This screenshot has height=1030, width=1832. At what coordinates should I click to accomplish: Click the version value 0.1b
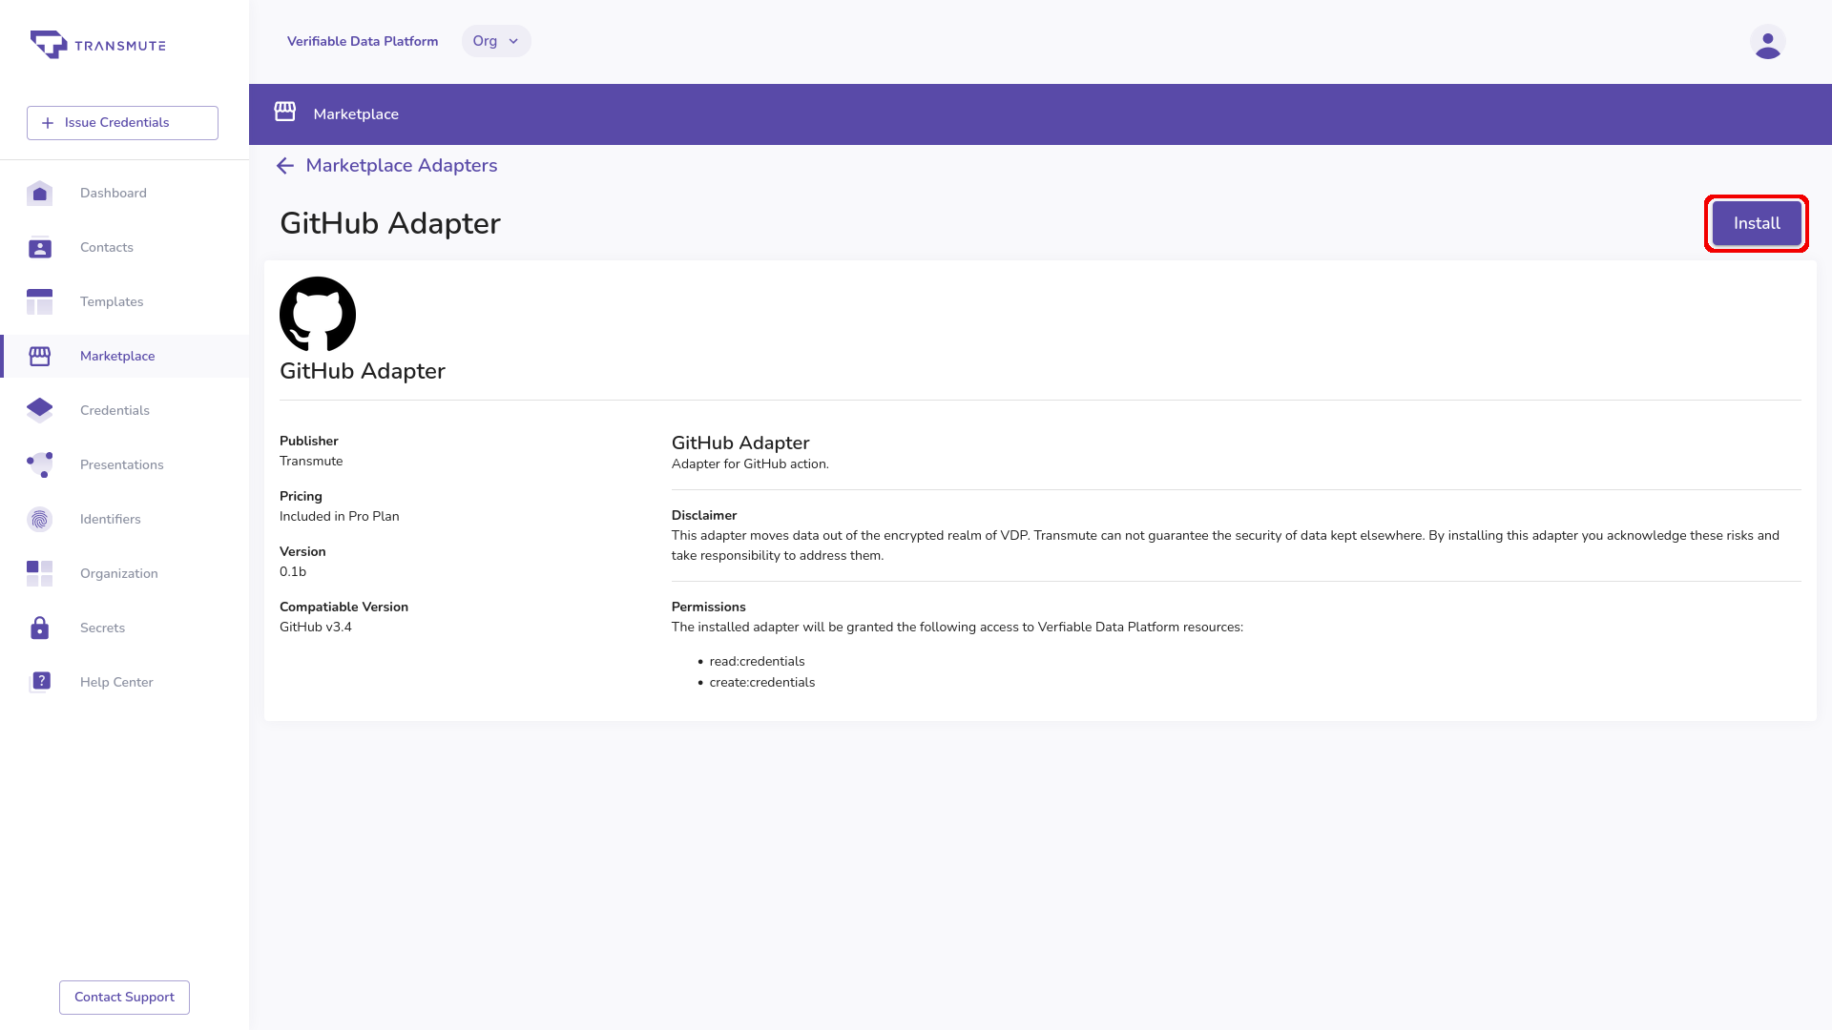(293, 572)
